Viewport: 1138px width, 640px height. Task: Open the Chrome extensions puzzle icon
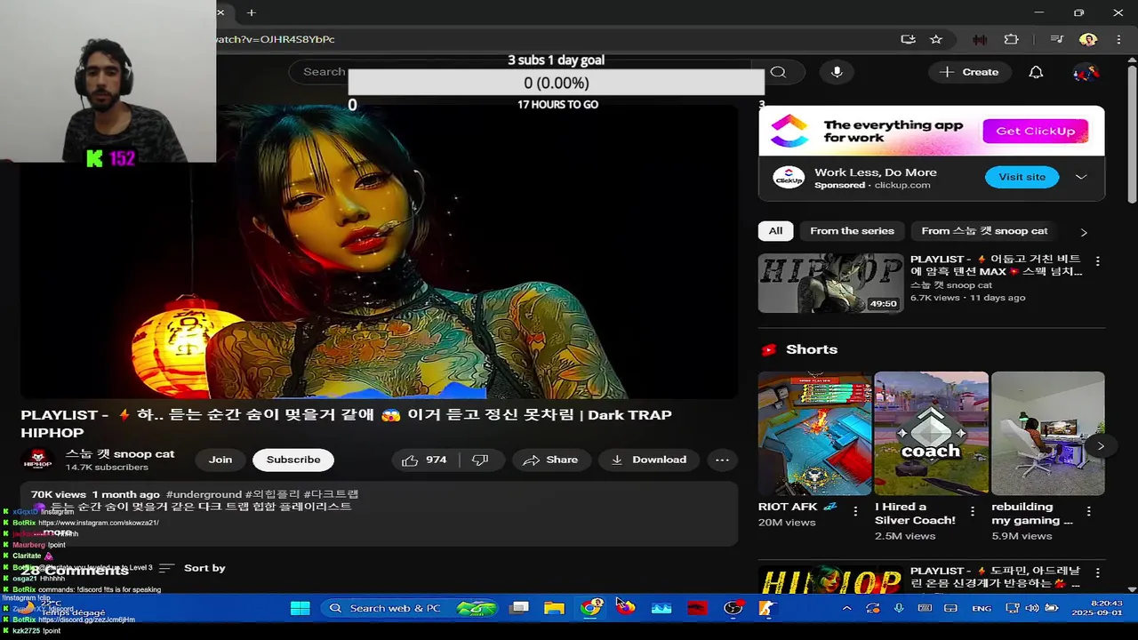point(1011,39)
